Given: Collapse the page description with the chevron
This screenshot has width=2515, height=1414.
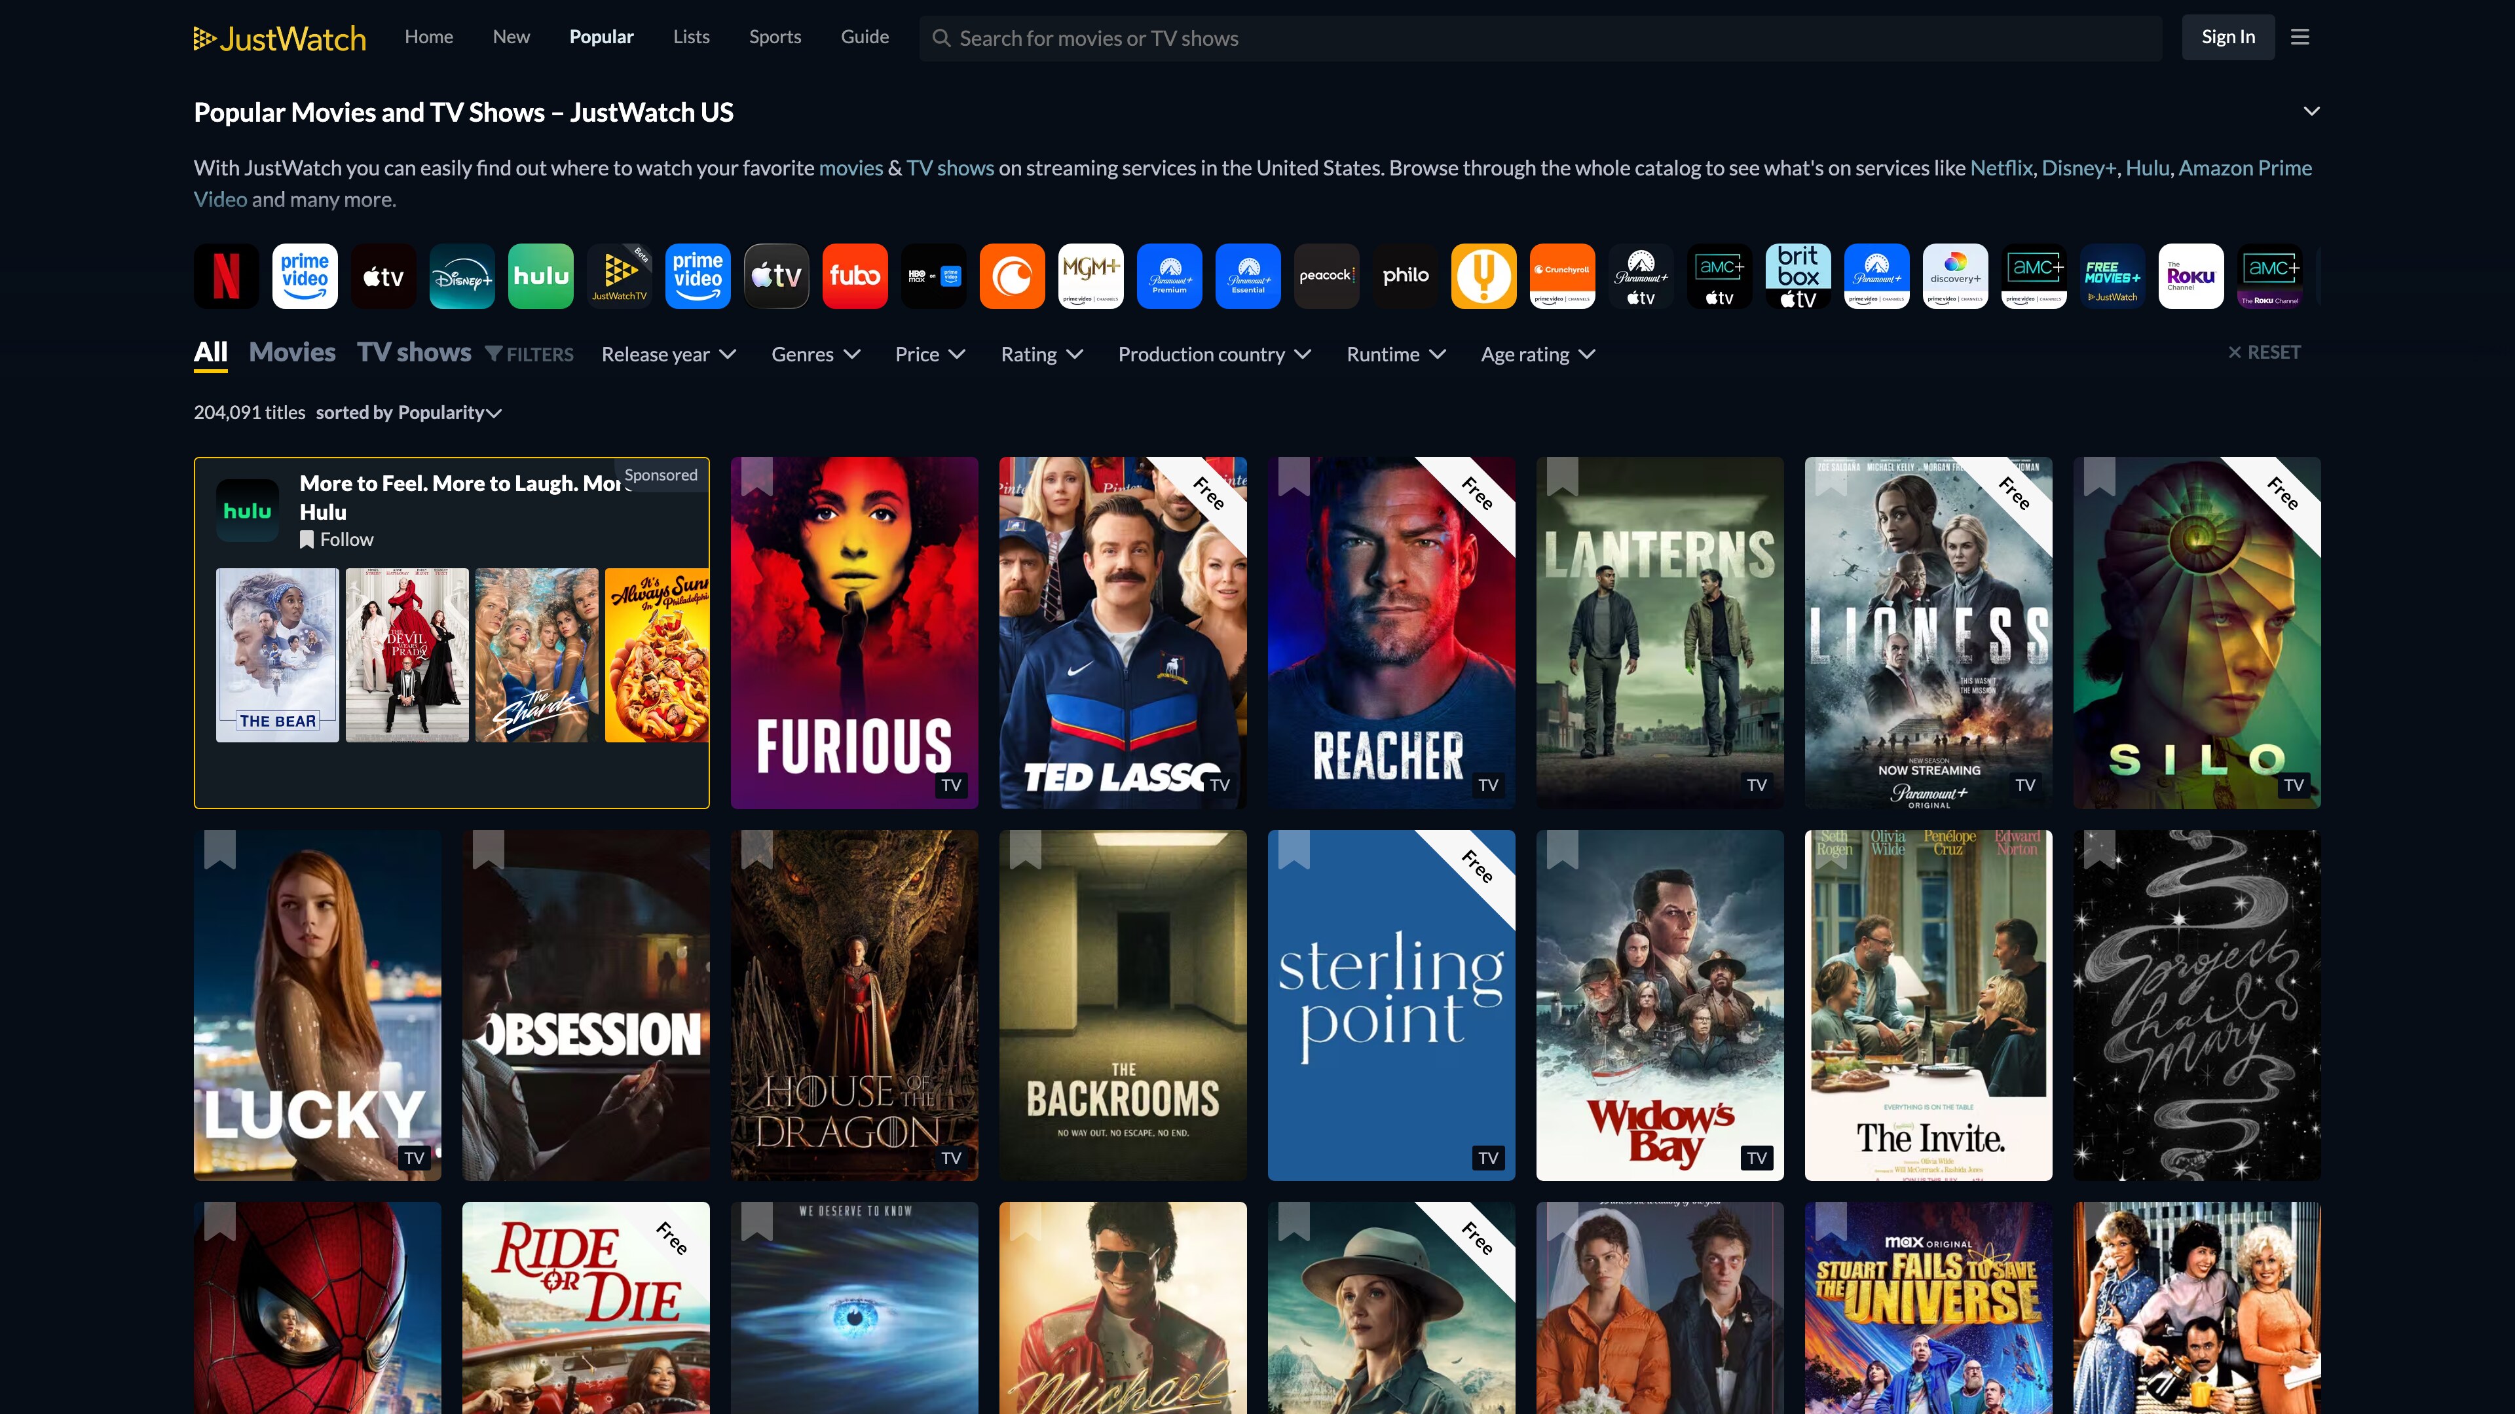Looking at the screenshot, I should coord(2311,111).
